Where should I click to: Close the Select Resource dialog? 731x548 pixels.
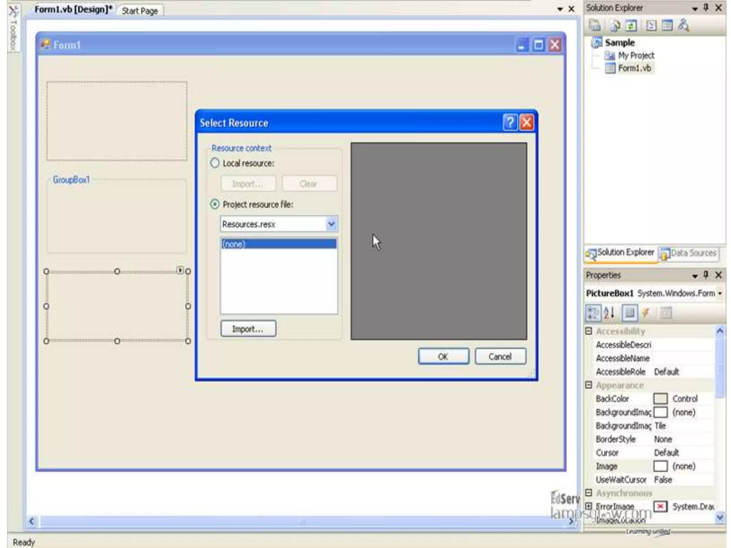[527, 123]
